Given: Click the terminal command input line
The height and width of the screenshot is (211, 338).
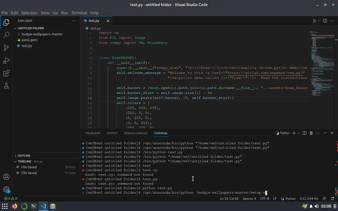Looking at the screenshot, I should pyautogui.click(x=176, y=193).
